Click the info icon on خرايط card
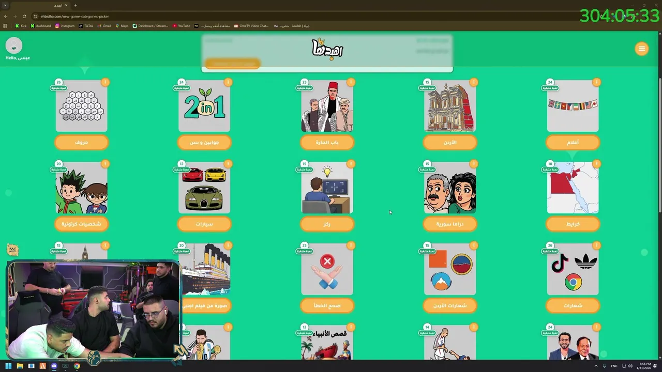 tap(596, 164)
